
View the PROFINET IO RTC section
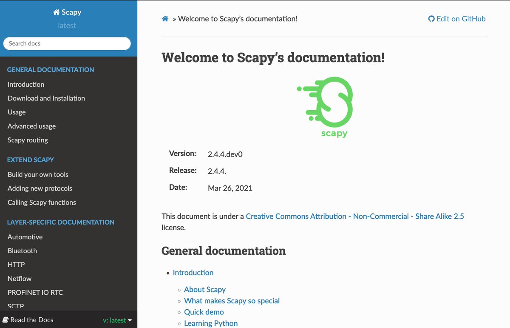(35, 292)
